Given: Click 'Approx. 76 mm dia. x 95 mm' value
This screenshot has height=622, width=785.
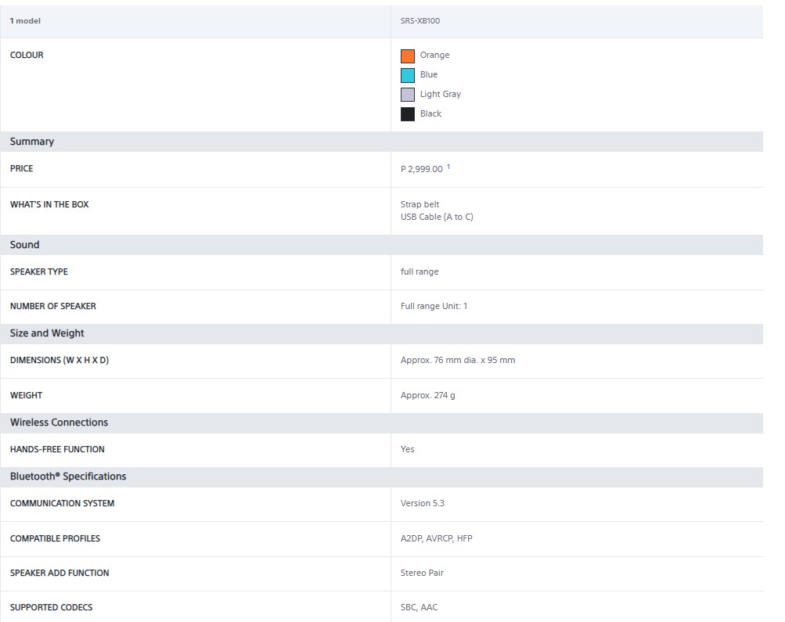Looking at the screenshot, I should (x=458, y=360).
